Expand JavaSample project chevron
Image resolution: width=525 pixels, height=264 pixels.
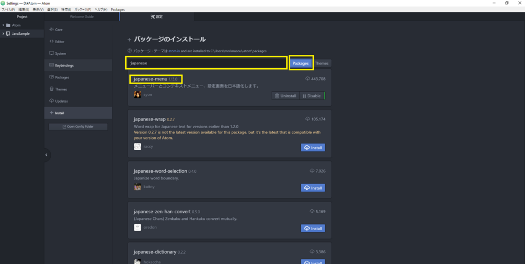point(4,34)
